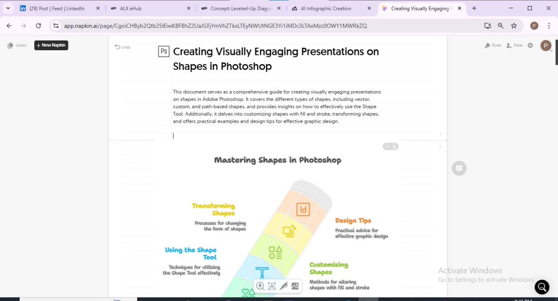
Task: Select the Customizing Shapes label
Action: (x=329, y=268)
